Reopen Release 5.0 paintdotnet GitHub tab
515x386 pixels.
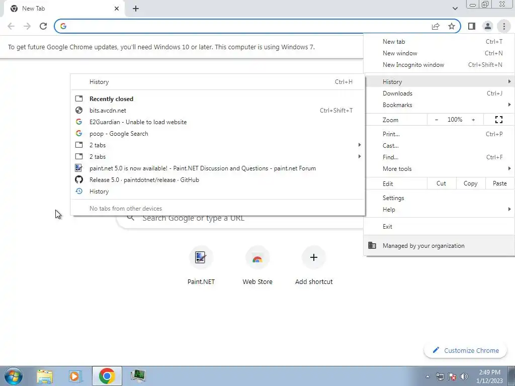coord(218,180)
